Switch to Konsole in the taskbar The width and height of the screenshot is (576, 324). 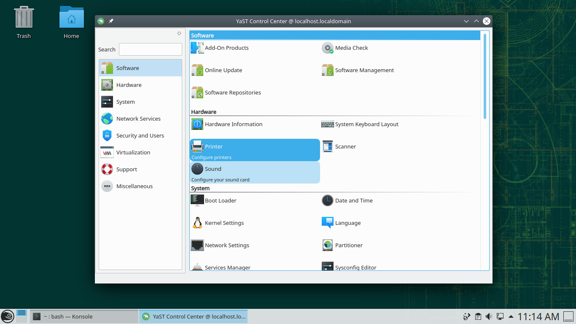click(x=84, y=316)
